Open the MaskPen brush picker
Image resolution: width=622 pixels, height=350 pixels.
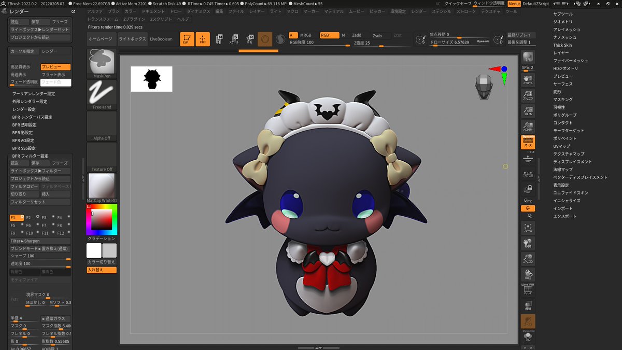pyautogui.click(x=102, y=63)
